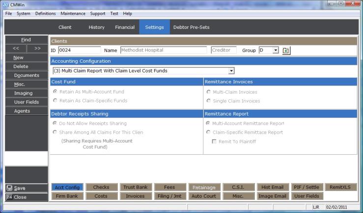Click the Trust Bank button
The image size is (363, 213).
coord(134,187)
